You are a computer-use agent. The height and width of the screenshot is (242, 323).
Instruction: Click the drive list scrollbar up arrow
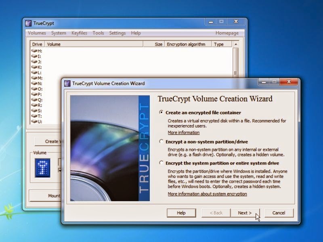pyautogui.click(x=236, y=44)
